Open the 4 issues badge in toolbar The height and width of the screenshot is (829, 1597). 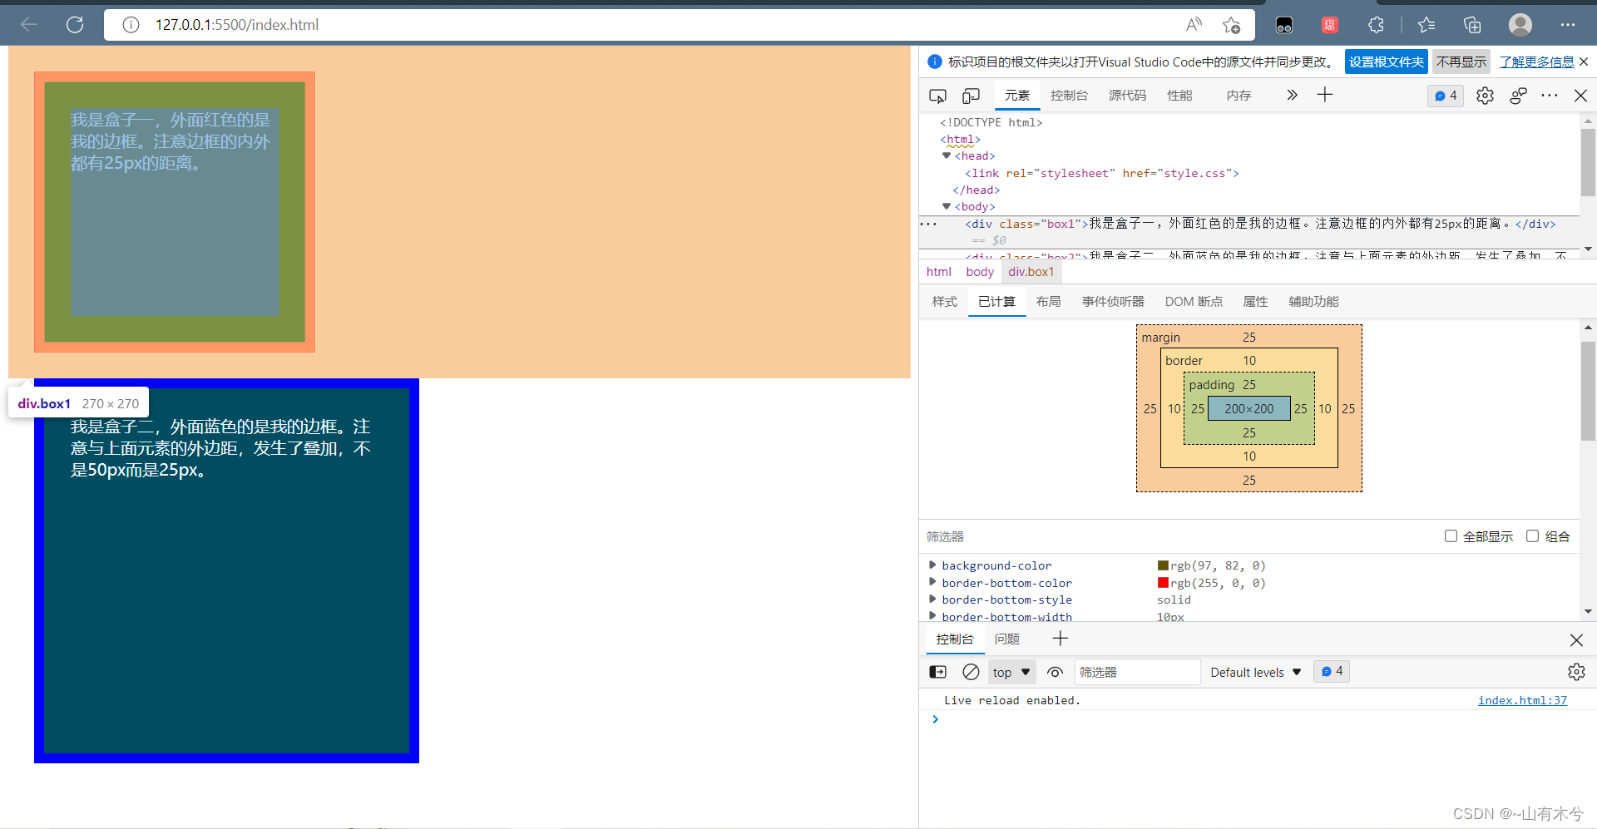pyautogui.click(x=1446, y=96)
